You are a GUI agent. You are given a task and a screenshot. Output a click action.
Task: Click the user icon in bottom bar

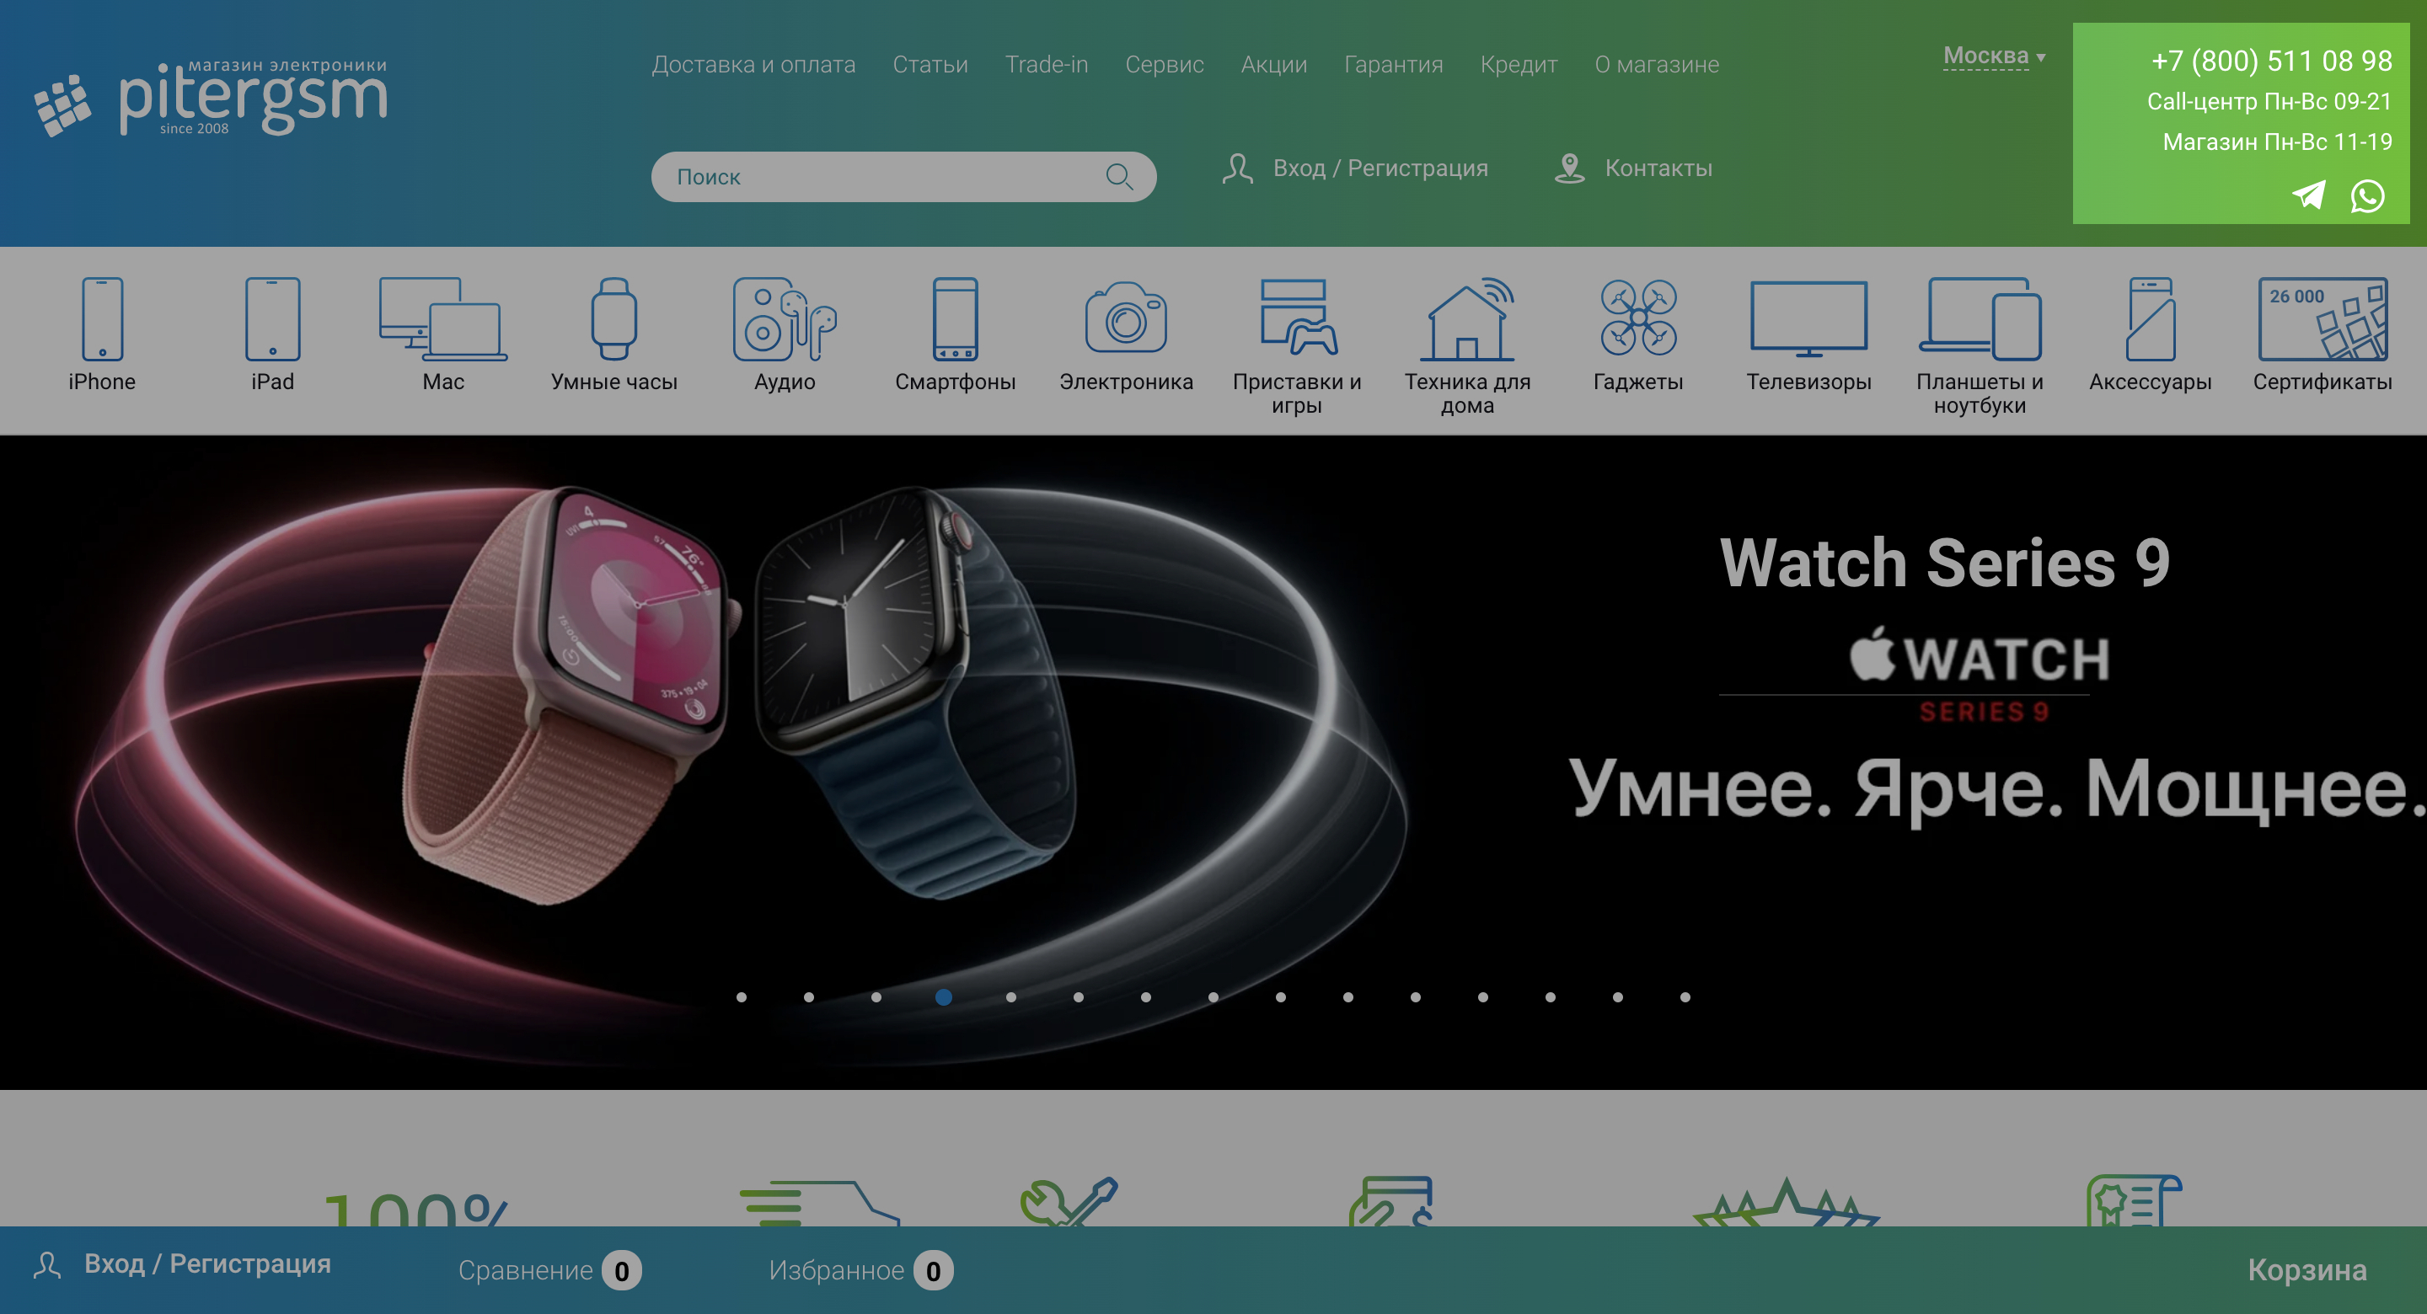coord(47,1265)
